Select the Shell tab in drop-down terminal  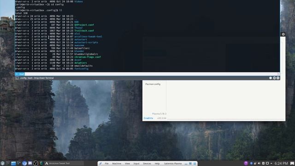click(20, 74)
